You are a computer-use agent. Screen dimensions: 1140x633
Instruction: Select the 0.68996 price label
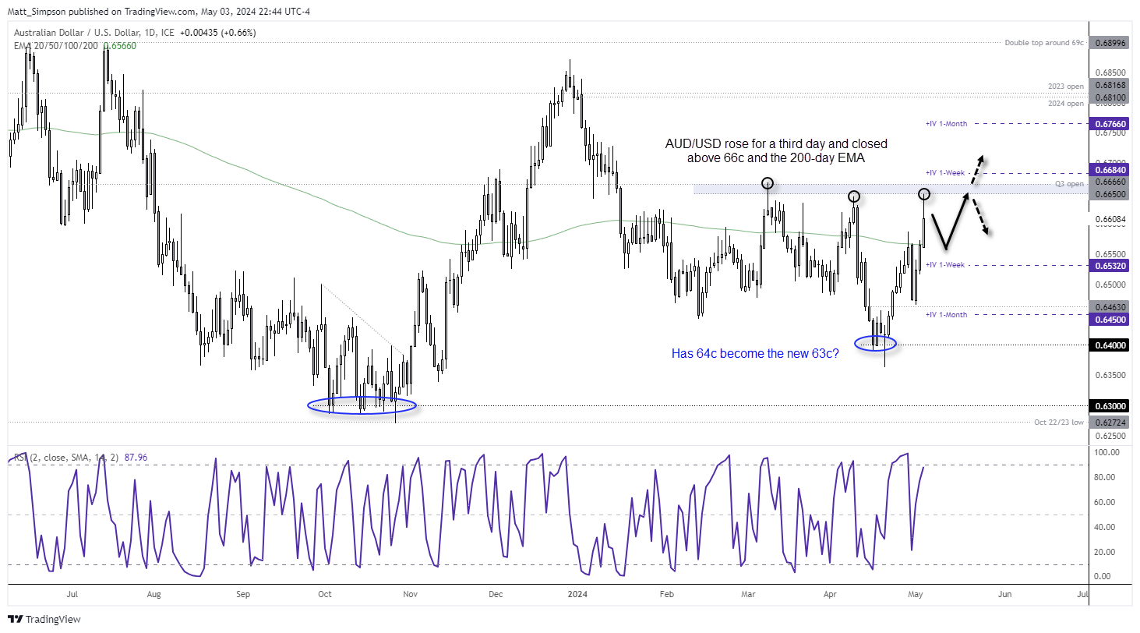[x=1111, y=42]
